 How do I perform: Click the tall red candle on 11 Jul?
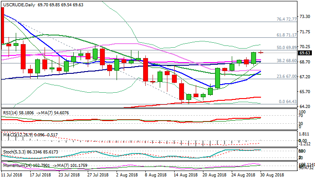point(2,28)
